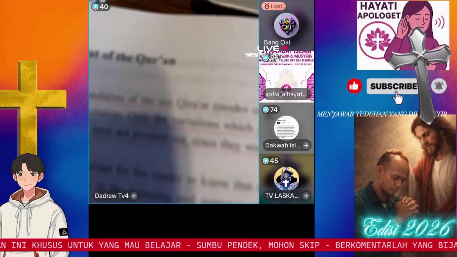
Task: Click the red thumbs-up like icon
Action: [354, 86]
